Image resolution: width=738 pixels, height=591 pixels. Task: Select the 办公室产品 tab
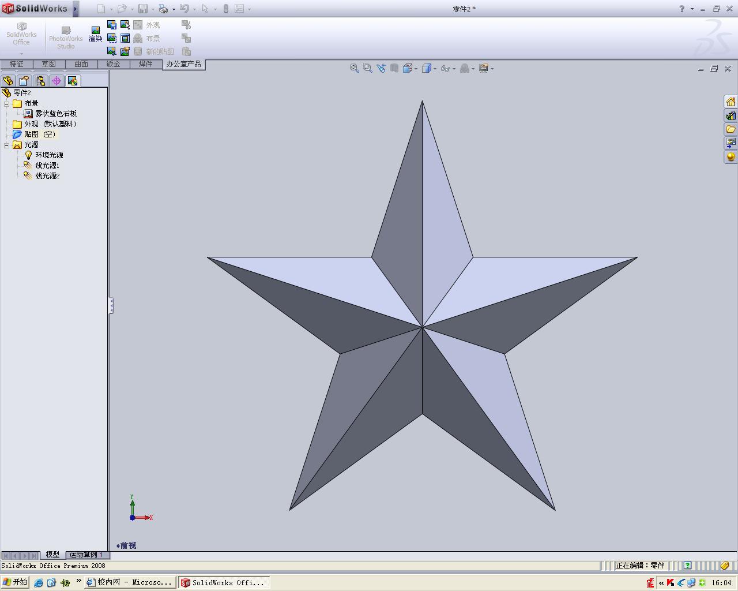tap(183, 64)
